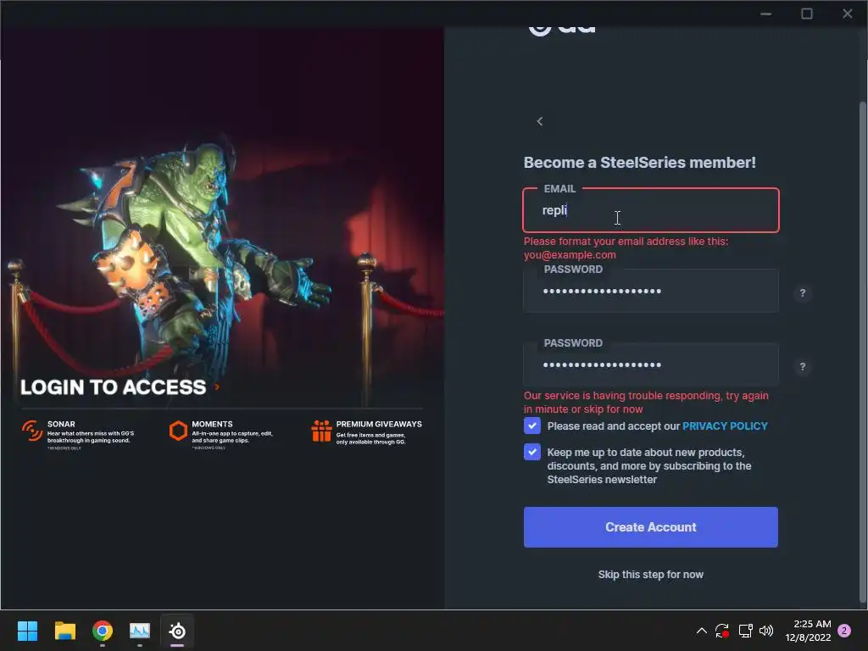The width and height of the screenshot is (868, 651).
Task: Maximize the SteelSeries GG window
Action: tap(807, 14)
